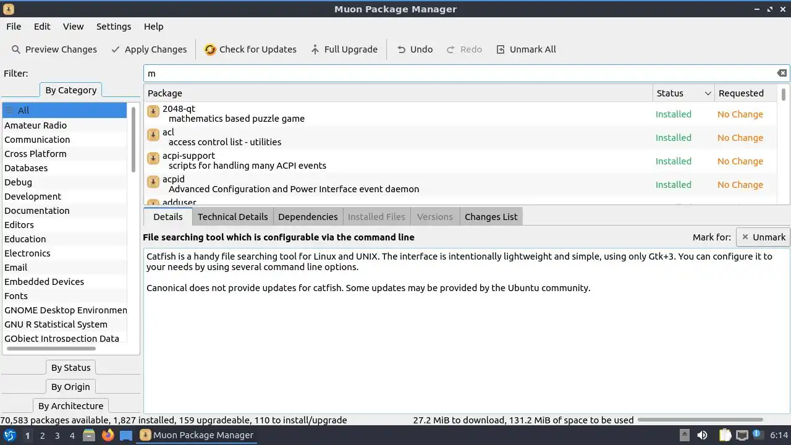Clear the search filter text field
The image size is (791, 445).
click(782, 73)
